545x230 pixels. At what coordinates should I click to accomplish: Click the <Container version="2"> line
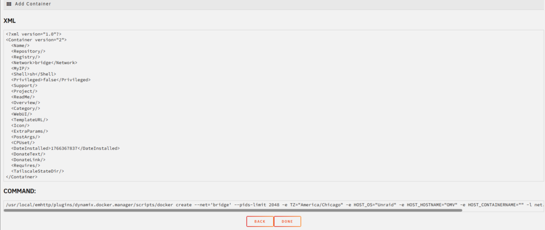coord(36,40)
